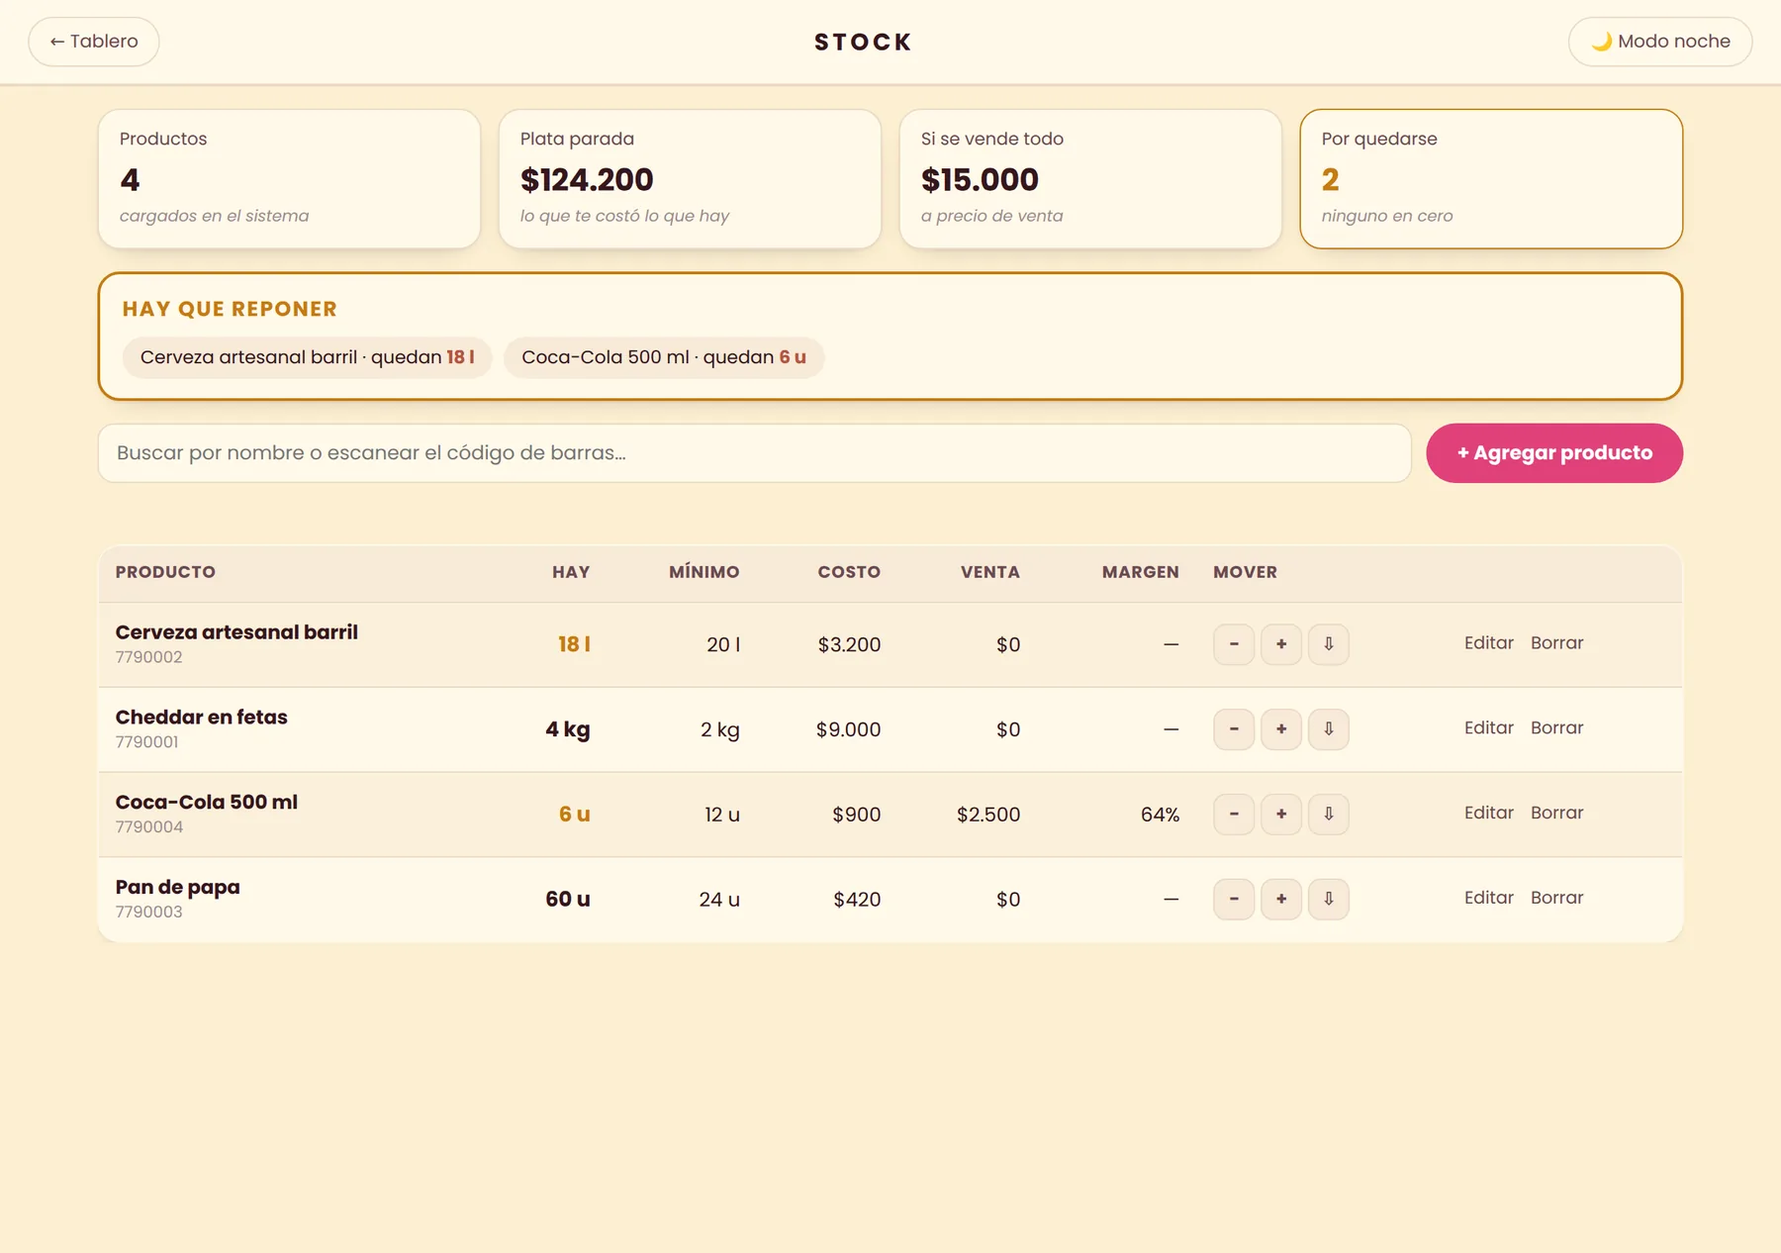This screenshot has height=1253, width=1781.
Task: Click the HAY column header
Action: coord(571,572)
